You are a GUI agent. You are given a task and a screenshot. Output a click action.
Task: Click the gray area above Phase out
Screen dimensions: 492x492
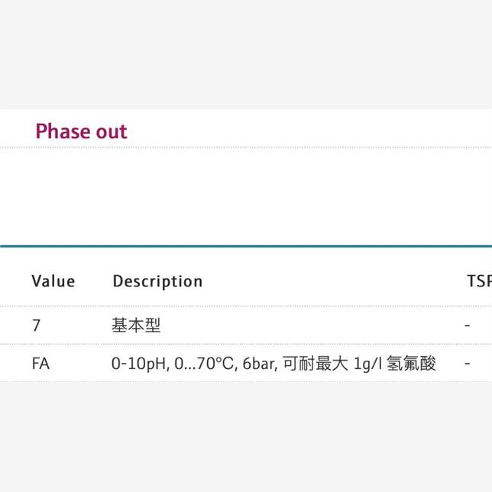244,53
